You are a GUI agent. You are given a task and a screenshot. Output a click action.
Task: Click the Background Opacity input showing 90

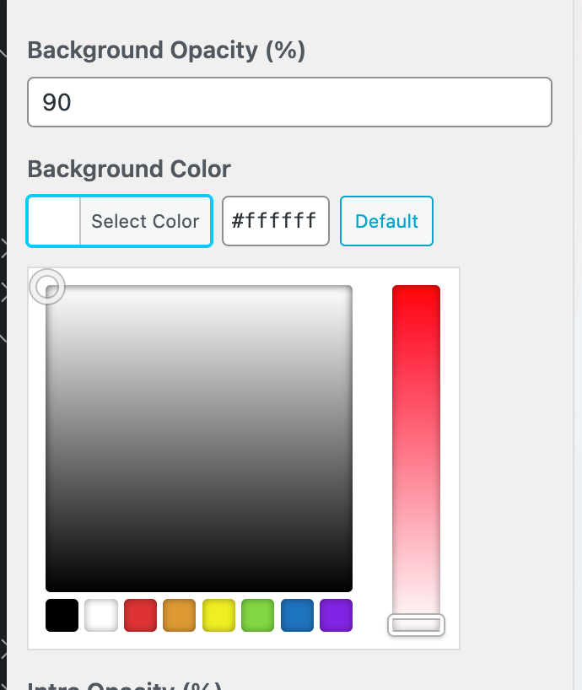click(x=289, y=101)
